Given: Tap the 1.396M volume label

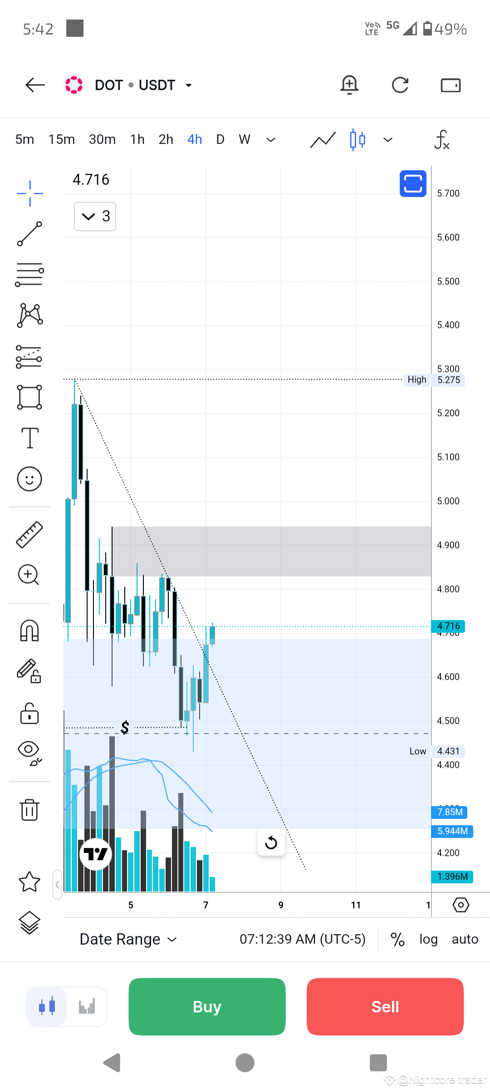Looking at the screenshot, I should point(452,877).
